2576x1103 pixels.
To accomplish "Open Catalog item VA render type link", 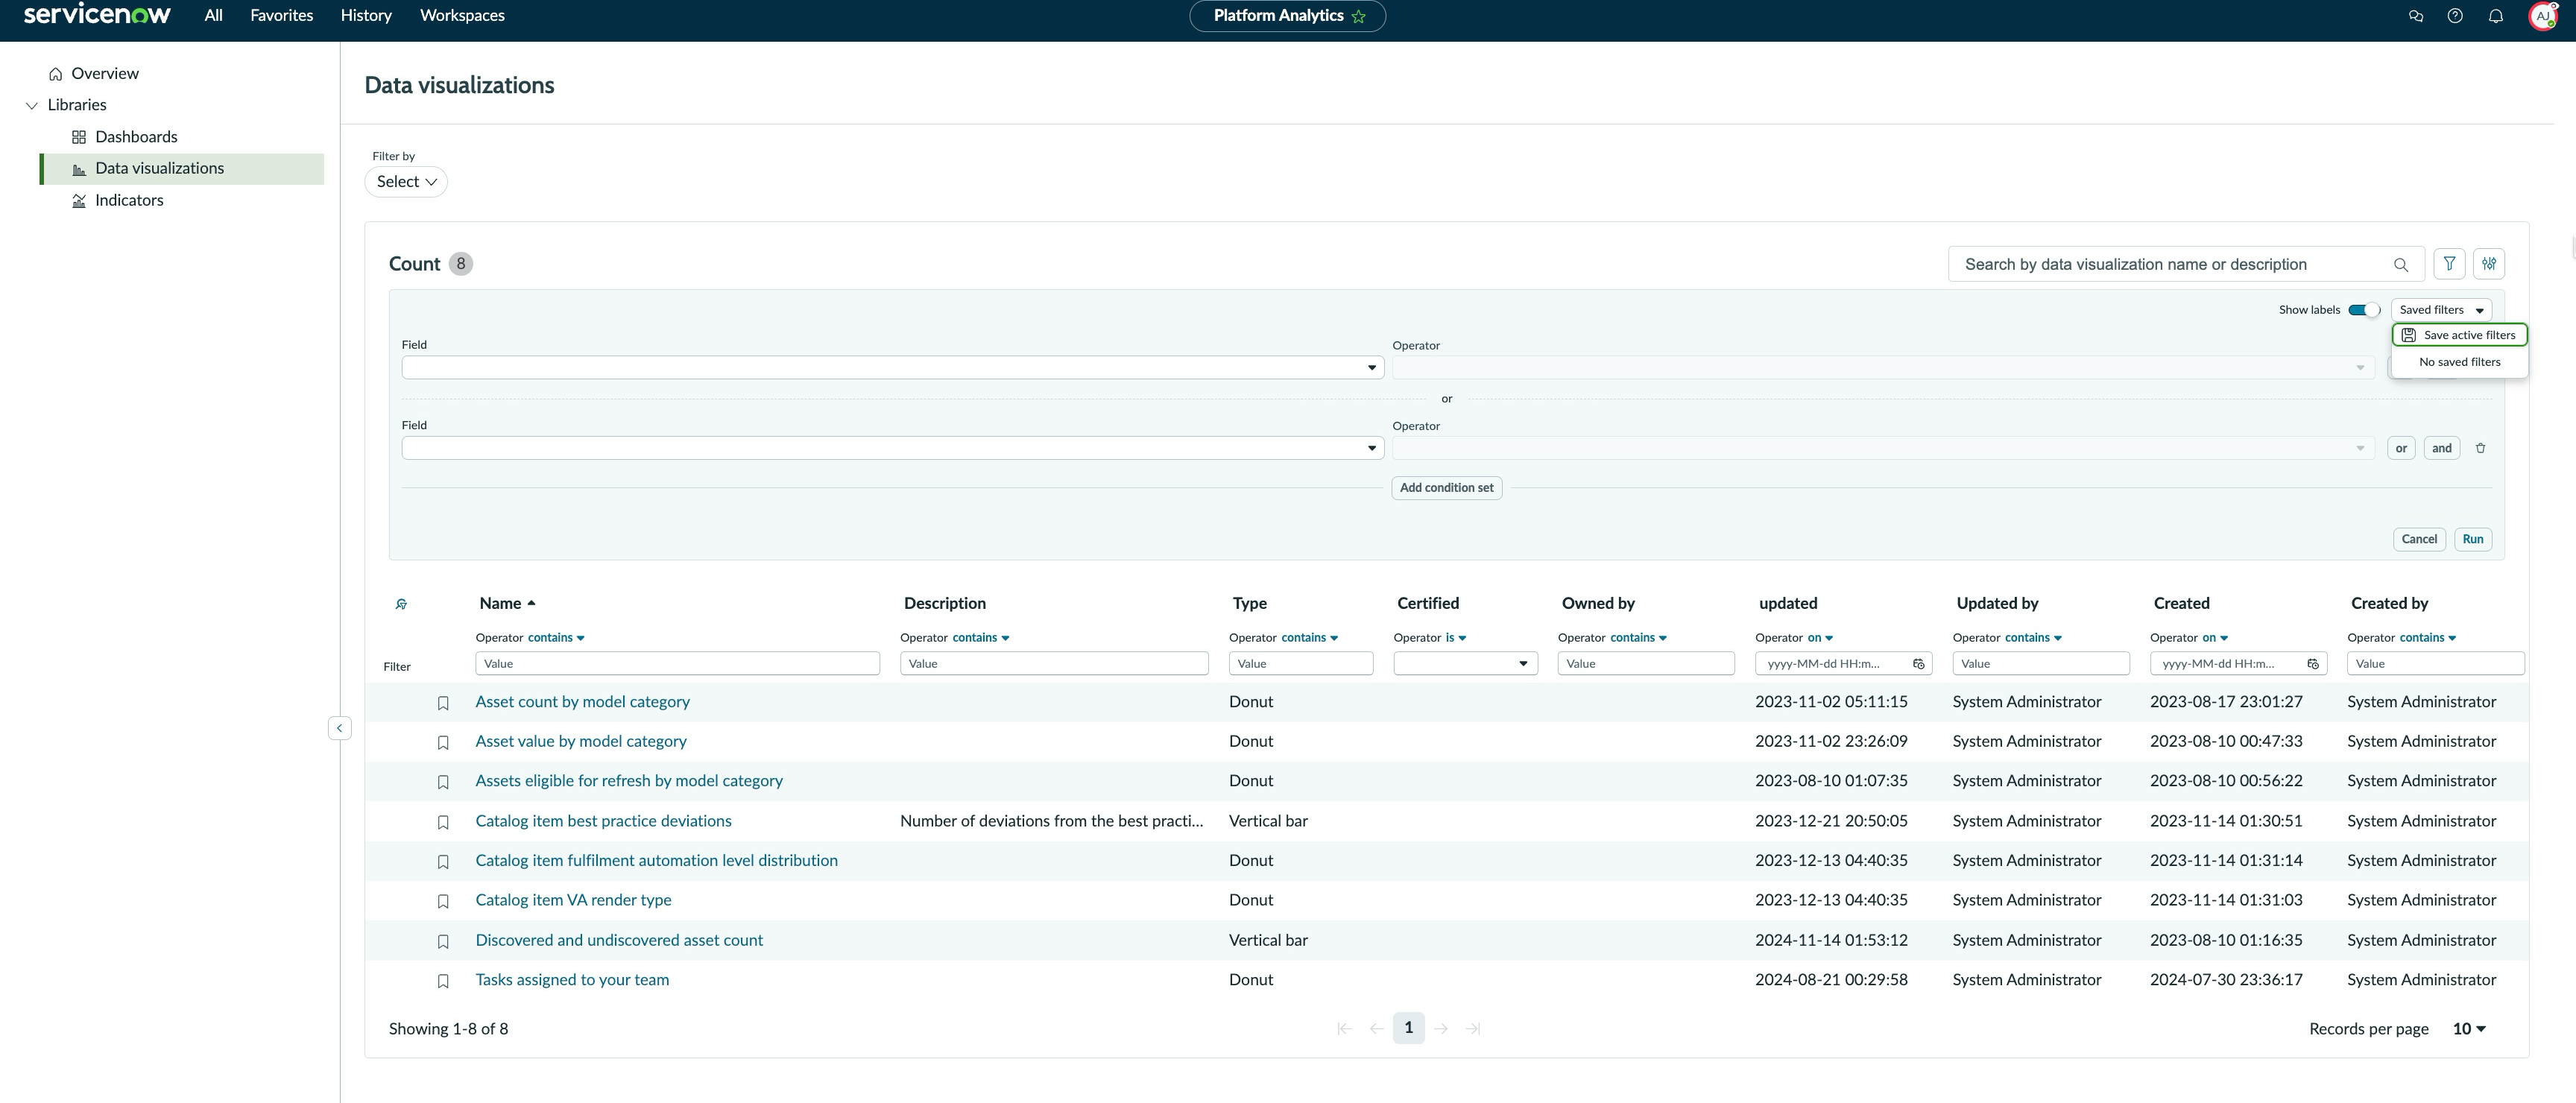I will (x=573, y=900).
